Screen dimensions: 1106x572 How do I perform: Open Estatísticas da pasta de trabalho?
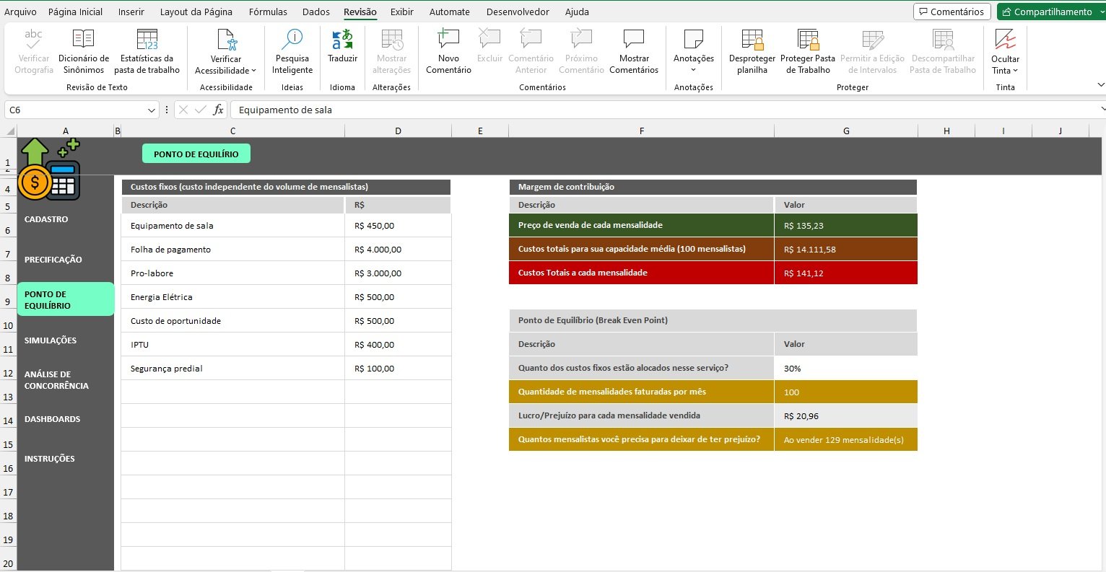coord(147,40)
